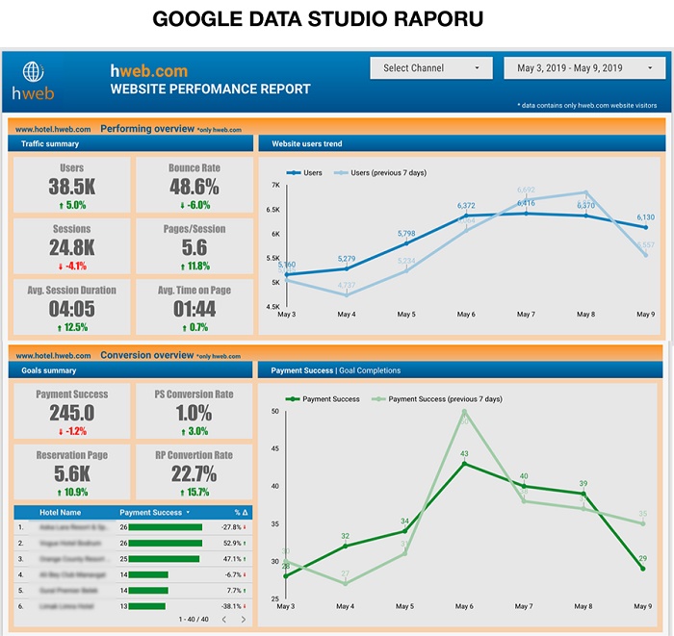This screenshot has width=674, height=636.
Task: Click the Payment Success column header
Action: (150, 513)
